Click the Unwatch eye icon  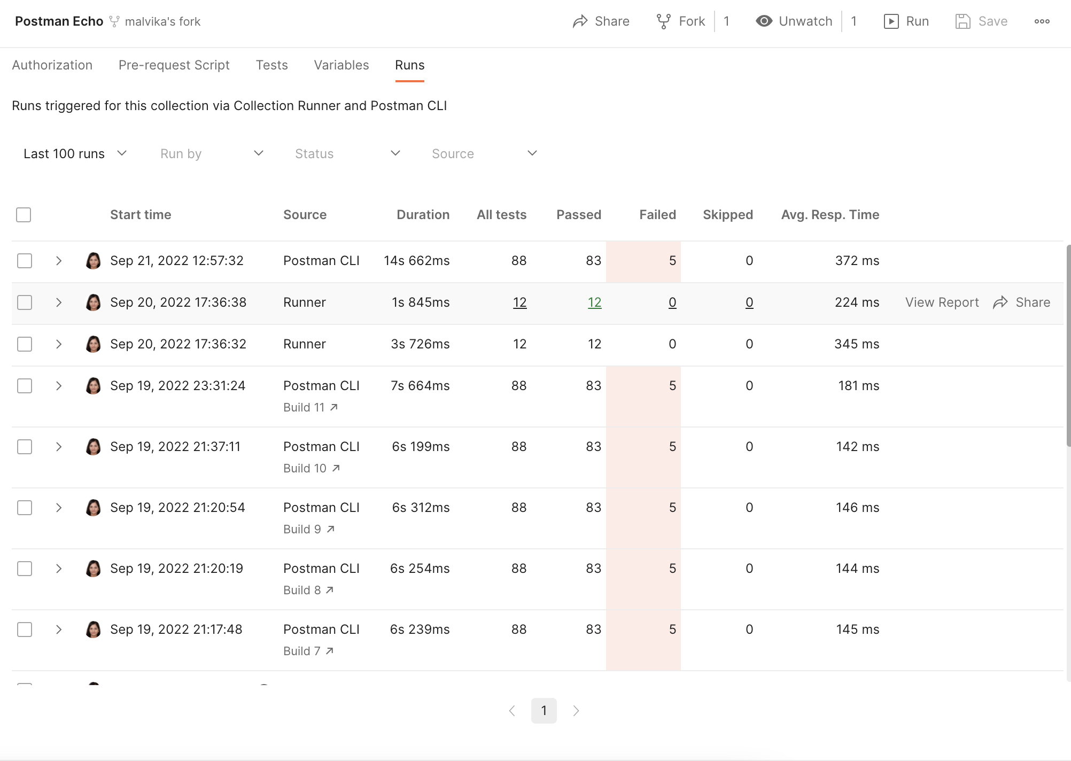click(x=764, y=21)
